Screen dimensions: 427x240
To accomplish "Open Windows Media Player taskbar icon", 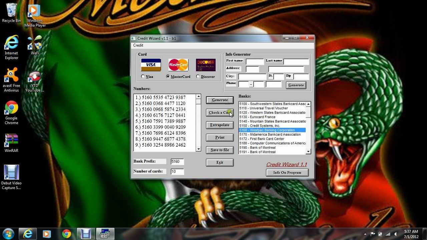I will 47,234.
